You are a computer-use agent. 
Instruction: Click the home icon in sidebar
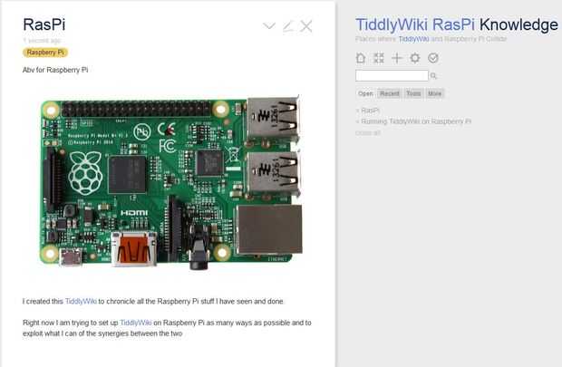point(361,58)
